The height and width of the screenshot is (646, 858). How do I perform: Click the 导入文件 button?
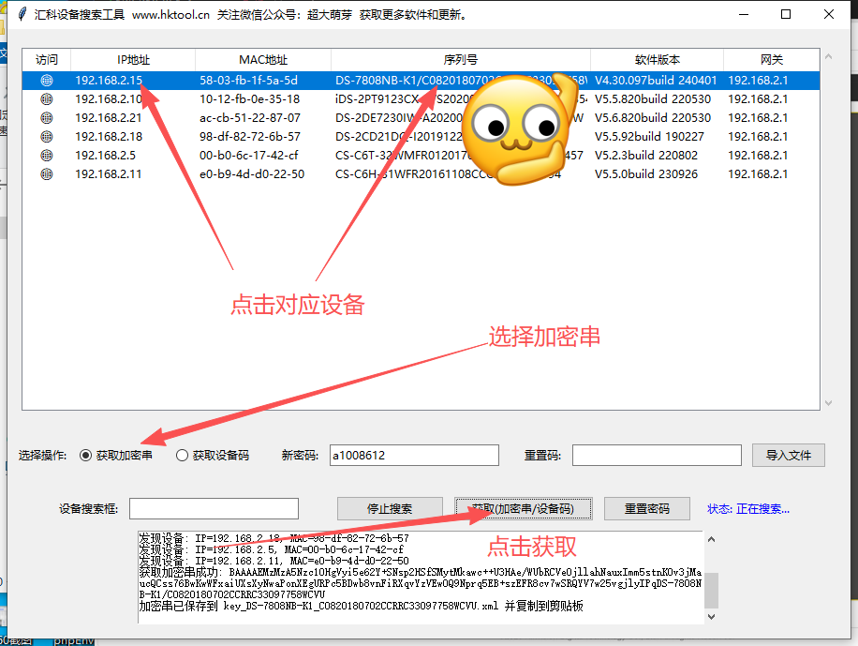[788, 455]
